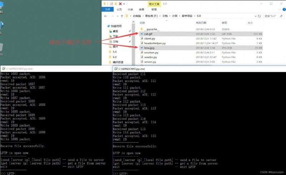The height and width of the screenshot is (175, 286).
Task: Select the sender.py file icon
Action: coord(142,57)
